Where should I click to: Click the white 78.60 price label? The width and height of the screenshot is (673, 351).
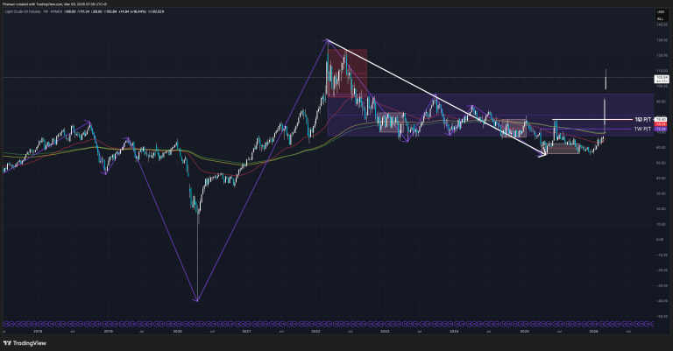pyautogui.click(x=661, y=119)
